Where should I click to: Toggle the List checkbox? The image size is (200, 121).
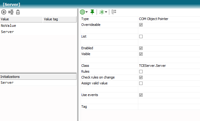(x=141, y=37)
